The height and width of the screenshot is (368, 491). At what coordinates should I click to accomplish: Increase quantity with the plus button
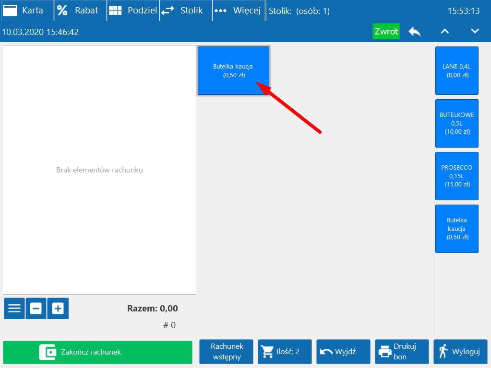(x=58, y=308)
